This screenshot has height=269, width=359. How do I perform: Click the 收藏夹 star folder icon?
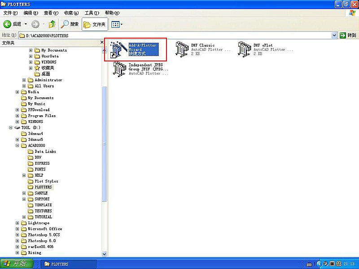coord(37,68)
